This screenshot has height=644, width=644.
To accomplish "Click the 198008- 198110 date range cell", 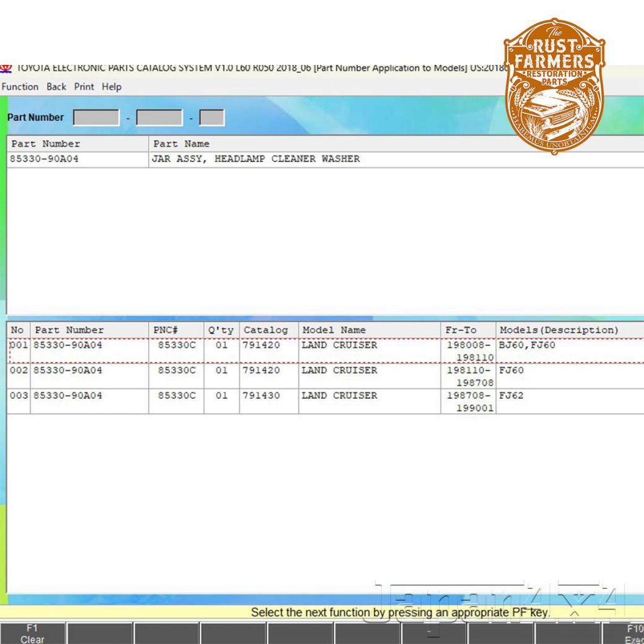I will click(468, 350).
